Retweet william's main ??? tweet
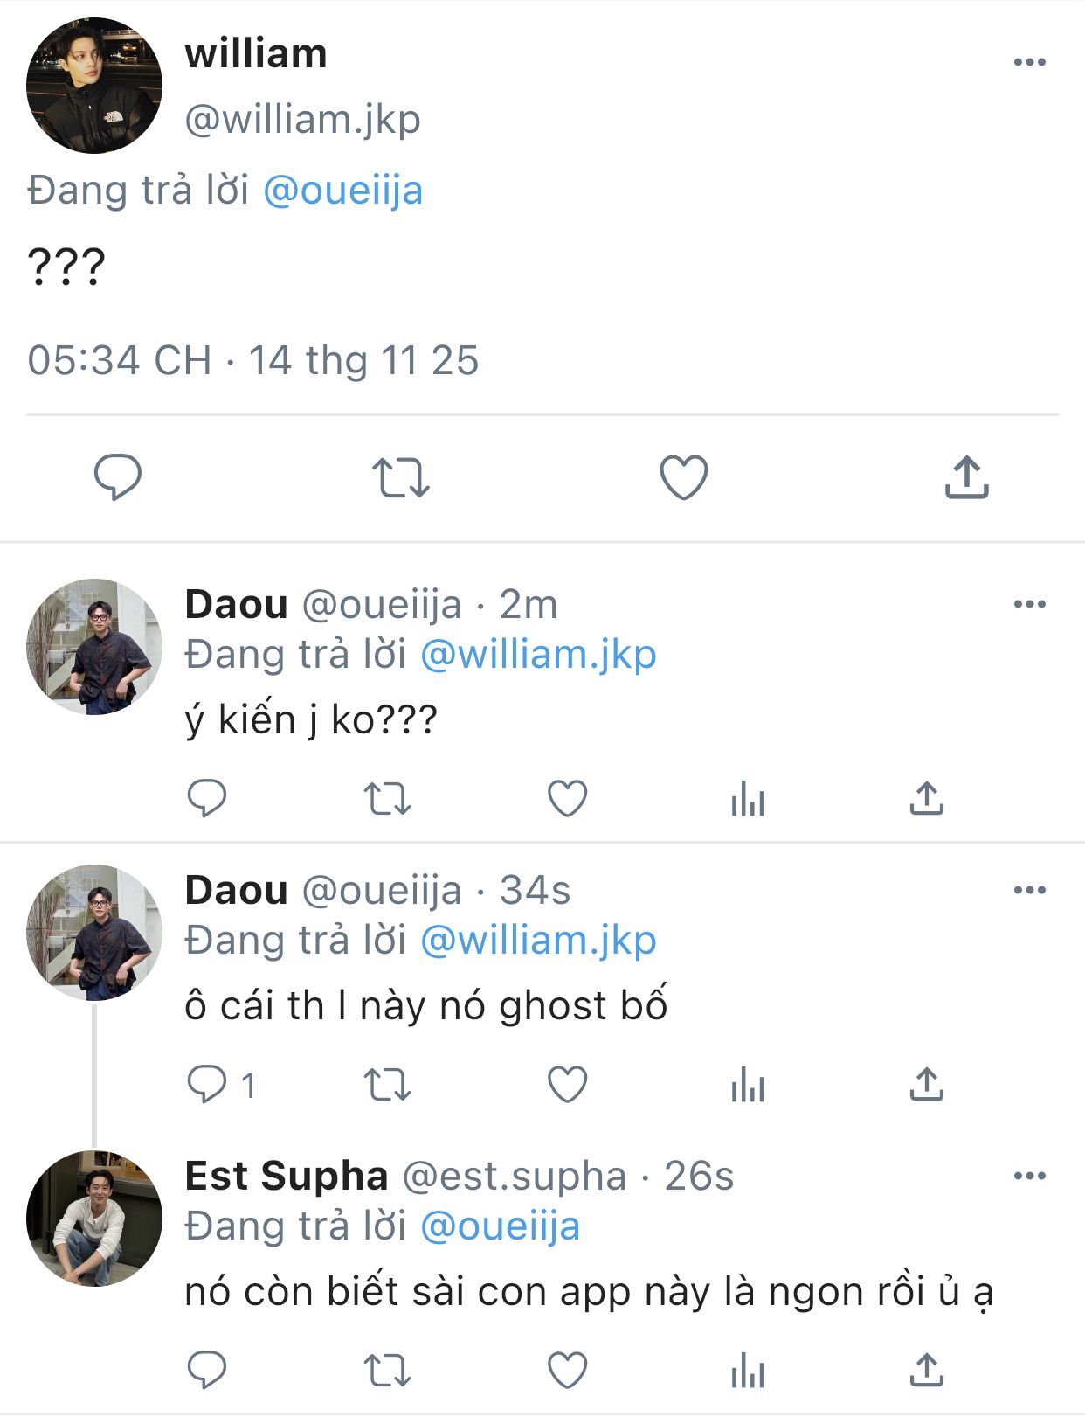 [x=400, y=477]
